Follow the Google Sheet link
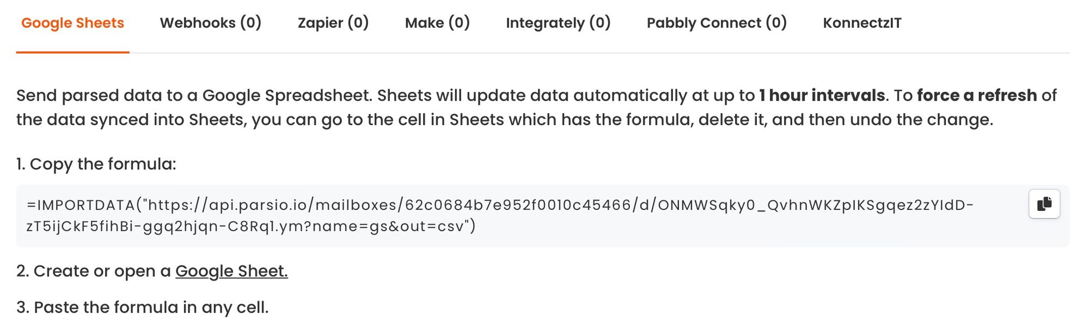The image size is (1089, 331). [231, 271]
